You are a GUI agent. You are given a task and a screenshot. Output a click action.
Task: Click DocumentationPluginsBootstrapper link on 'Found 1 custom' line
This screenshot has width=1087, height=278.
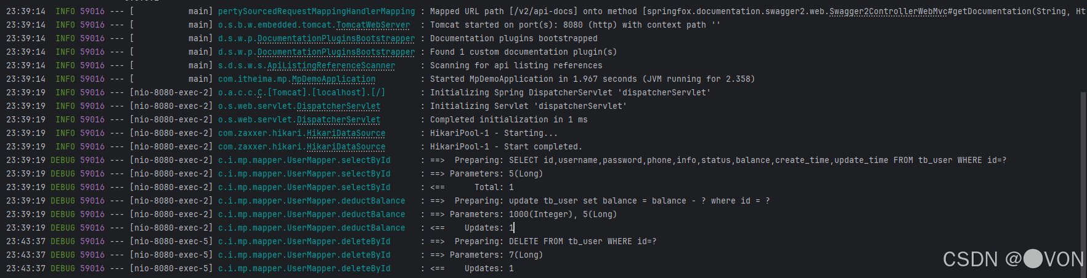(336, 52)
